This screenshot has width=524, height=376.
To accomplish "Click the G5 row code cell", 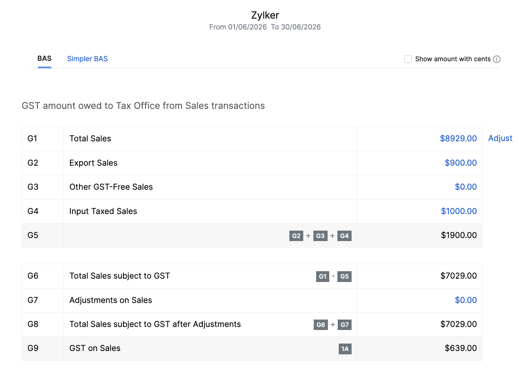I will coord(43,235).
